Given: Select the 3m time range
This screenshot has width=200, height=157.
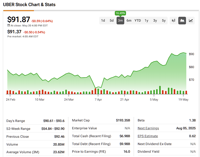Looking at the screenshot, I should click(x=120, y=20).
